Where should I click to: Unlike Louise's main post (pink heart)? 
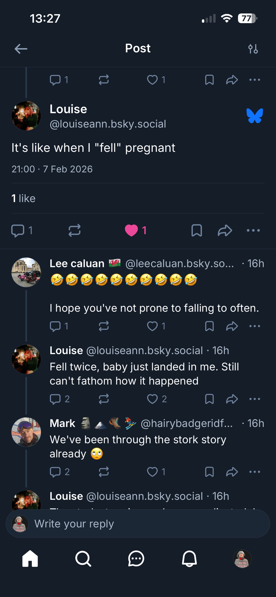(131, 230)
